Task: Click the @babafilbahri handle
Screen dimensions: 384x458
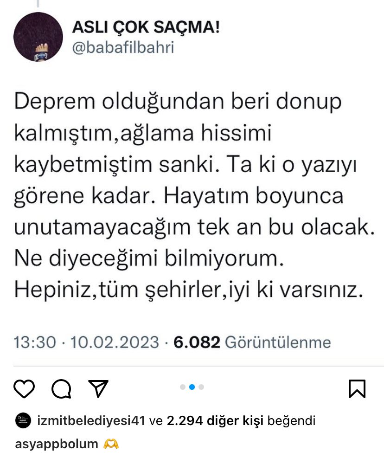Action: [123, 48]
